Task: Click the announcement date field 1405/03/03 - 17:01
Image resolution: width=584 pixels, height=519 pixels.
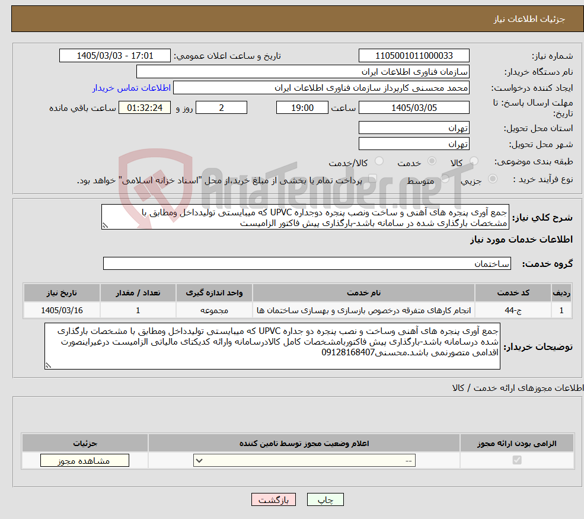Action: click(114, 56)
